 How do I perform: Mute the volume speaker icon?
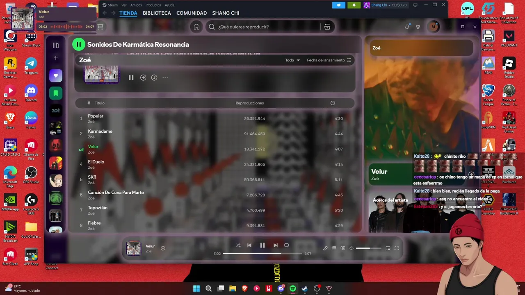click(x=352, y=248)
